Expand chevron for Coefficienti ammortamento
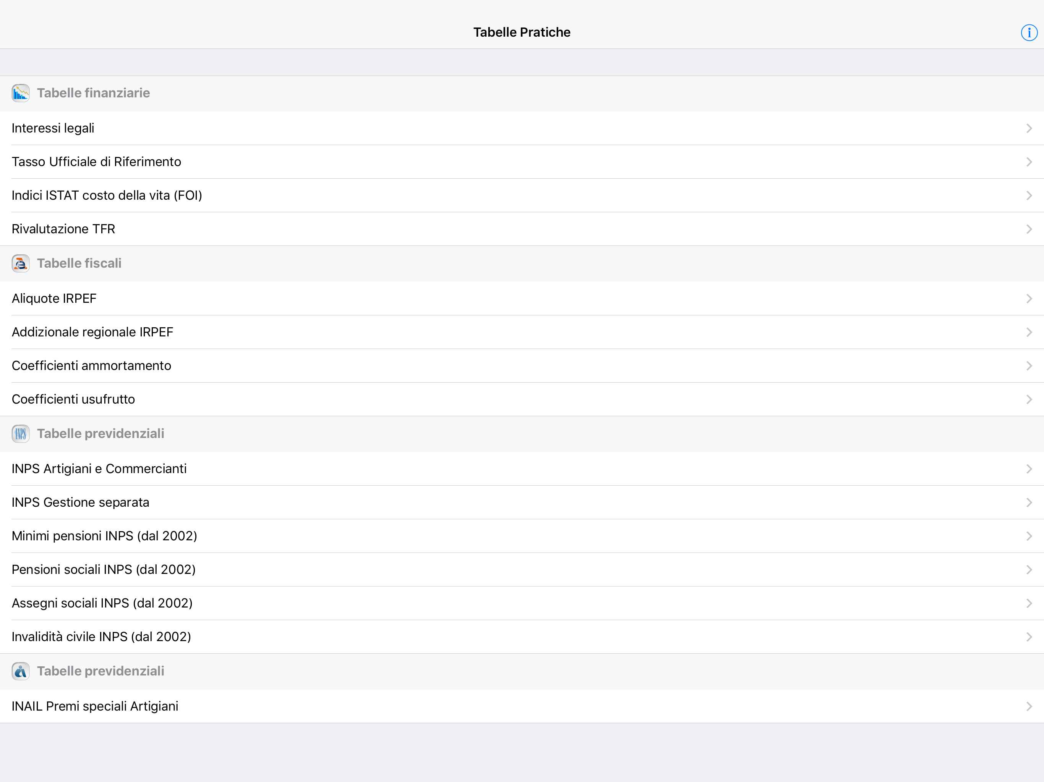The width and height of the screenshot is (1044, 782). tap(1029, 366)
